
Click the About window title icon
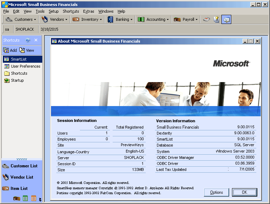tap(55, 41)
